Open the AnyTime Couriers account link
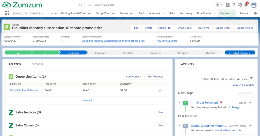Viewport: 260px width, 136px height. 167,41
